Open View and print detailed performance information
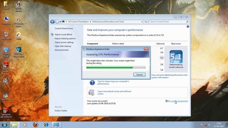The image size is (228, 128). 169,76
